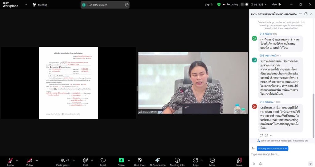Leave the meeting
This screenshot has height=167, width=315.
[x=239, y=161]
